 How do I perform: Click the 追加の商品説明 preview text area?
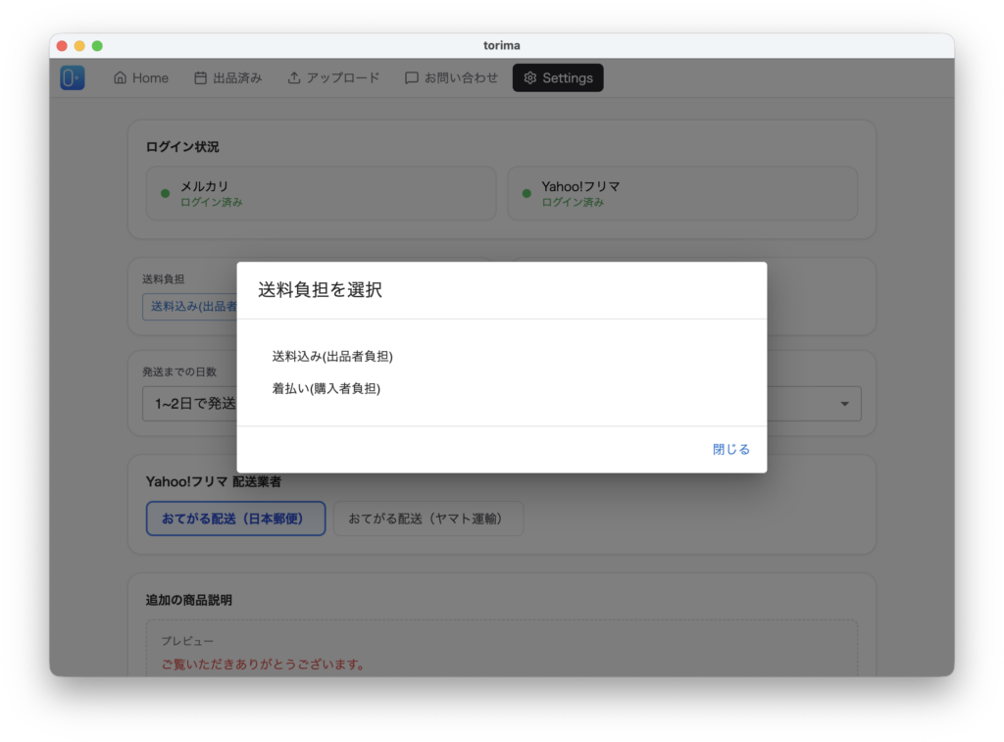tap(501, 652)
